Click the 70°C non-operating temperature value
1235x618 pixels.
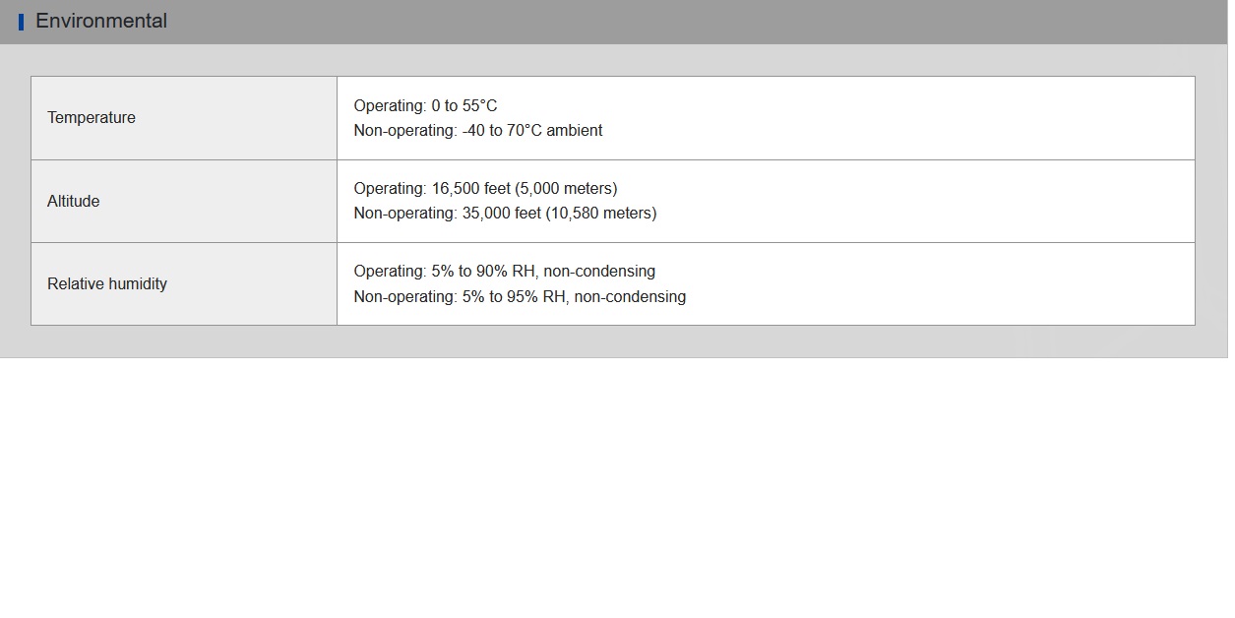[525, 130]
